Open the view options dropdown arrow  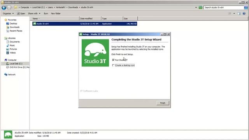tap(234, 14)
